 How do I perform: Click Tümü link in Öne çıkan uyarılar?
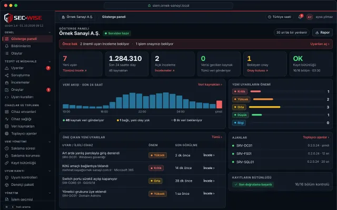(x=217, y=137)
